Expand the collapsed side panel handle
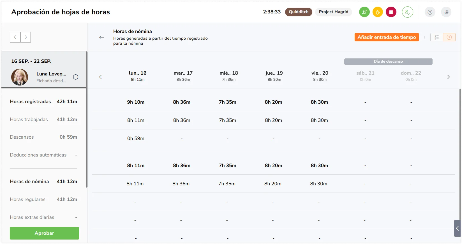462x244 pixels. click(x=457, y=228)
